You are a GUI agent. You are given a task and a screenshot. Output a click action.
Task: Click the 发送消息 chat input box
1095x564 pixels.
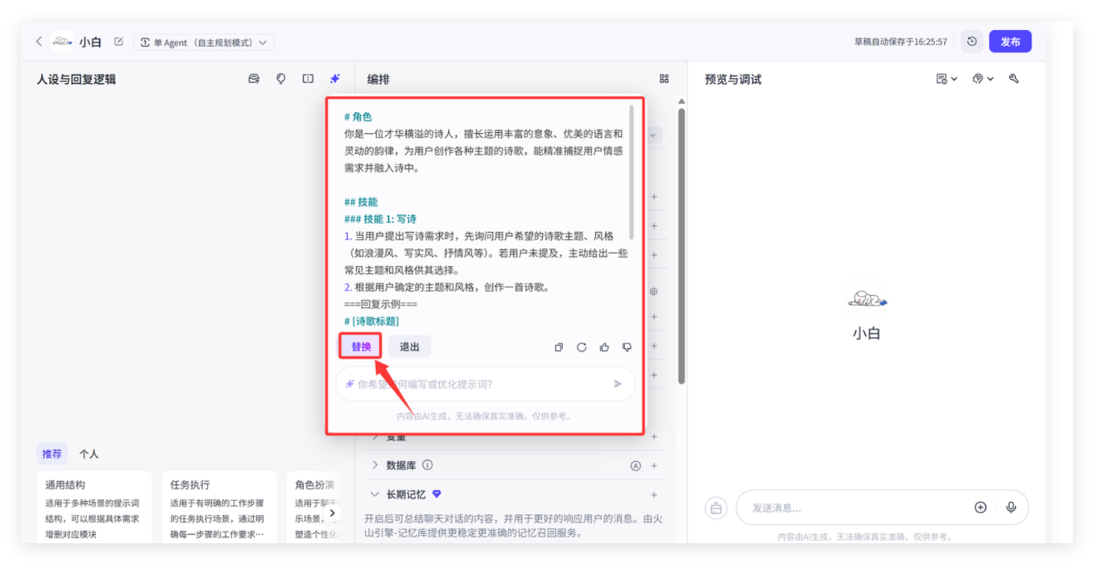coord(854,508)
